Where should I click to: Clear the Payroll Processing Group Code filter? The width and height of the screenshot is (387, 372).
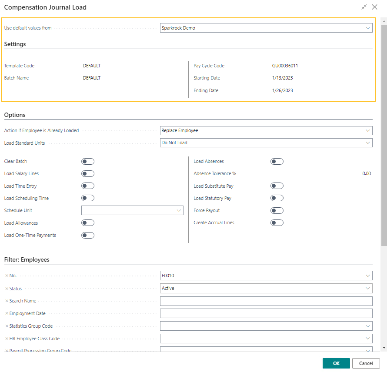pos(6,350)
